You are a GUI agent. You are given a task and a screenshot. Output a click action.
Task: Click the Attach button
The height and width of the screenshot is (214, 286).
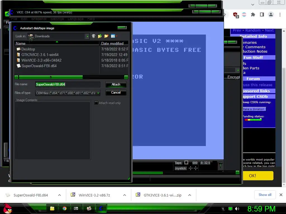(116, 84)
